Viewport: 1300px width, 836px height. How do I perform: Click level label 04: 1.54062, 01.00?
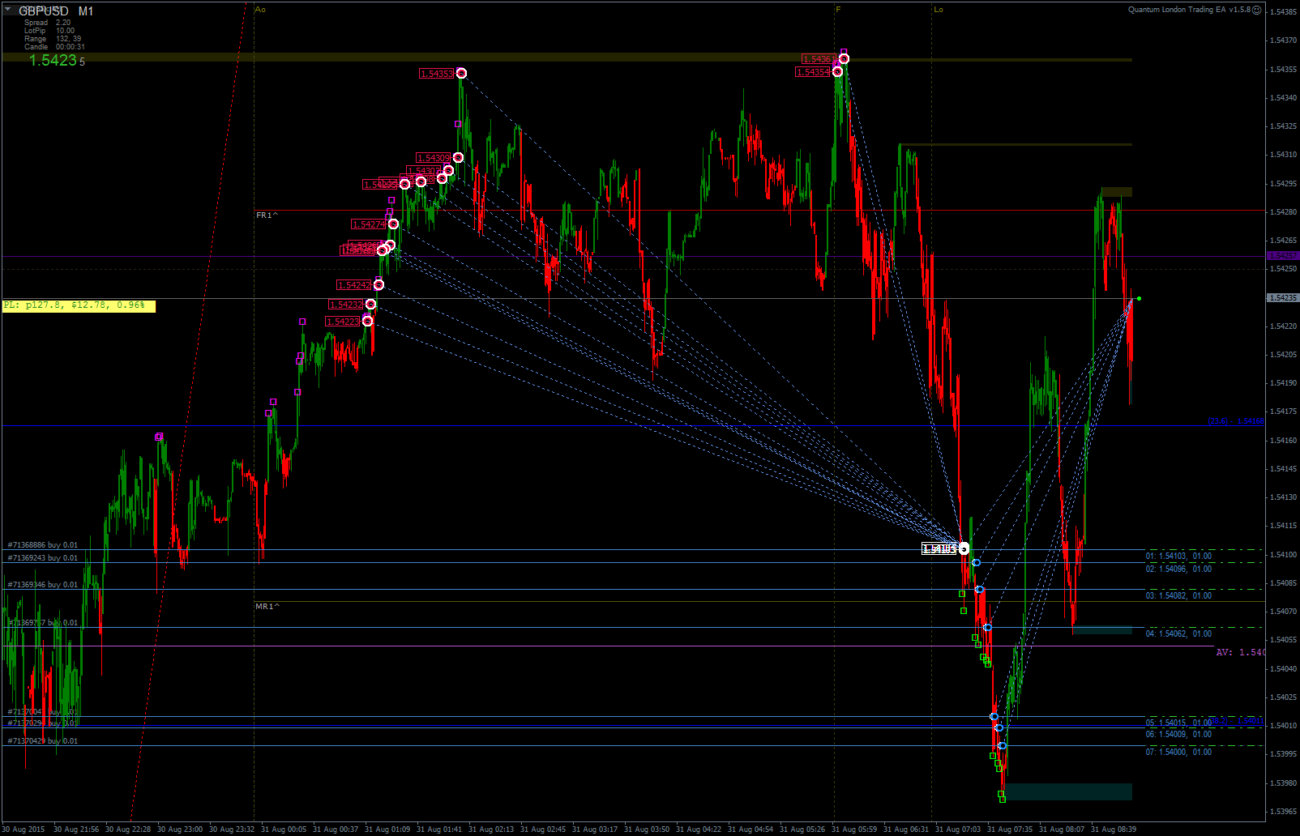point(1178,633)
